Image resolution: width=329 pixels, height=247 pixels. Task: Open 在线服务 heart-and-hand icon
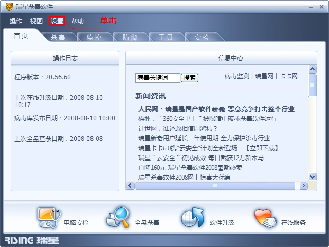[x=265, y=218]
